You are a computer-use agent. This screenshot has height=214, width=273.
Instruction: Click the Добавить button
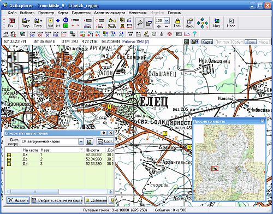[96, 200]
